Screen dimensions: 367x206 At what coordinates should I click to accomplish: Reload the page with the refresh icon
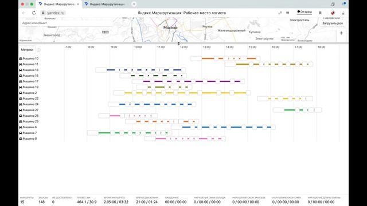tap(34, 13)
